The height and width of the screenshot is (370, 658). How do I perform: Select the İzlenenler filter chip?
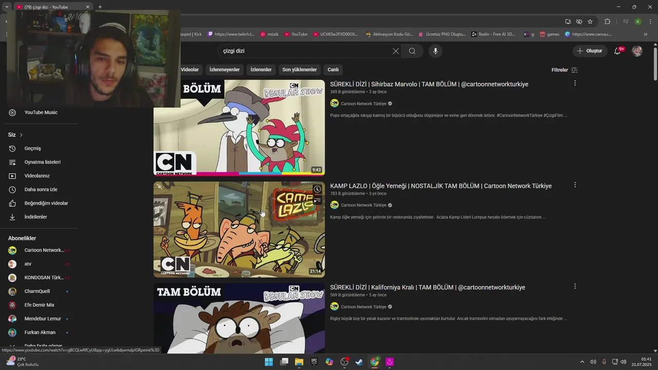tap(261, 69)
